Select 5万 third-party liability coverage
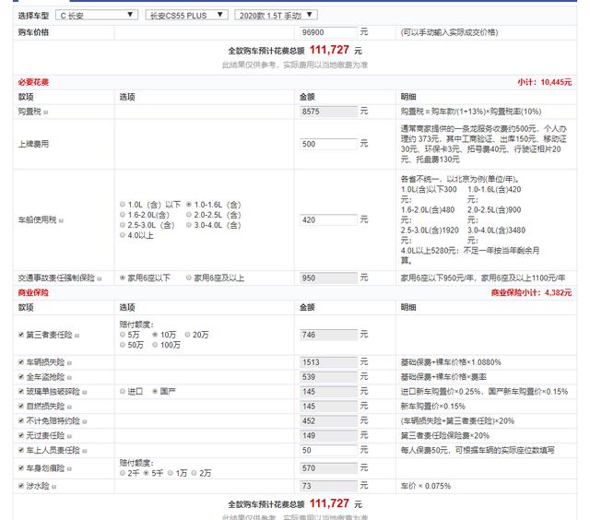Image resolution: width=590 pixels, height=520 pixels. [123, 335]
